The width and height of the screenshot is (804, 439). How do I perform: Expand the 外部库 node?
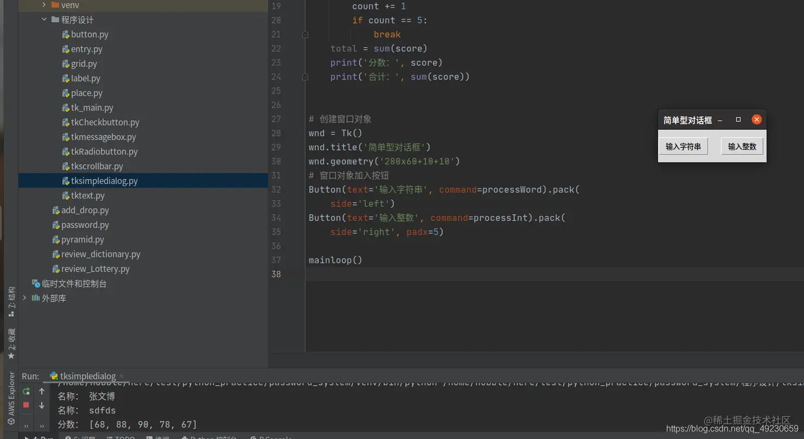pos(24,298)
